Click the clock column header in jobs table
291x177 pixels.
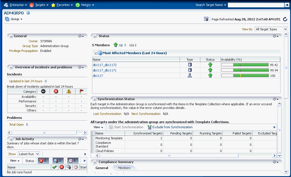pyautogui.click(x=76, y=167)
